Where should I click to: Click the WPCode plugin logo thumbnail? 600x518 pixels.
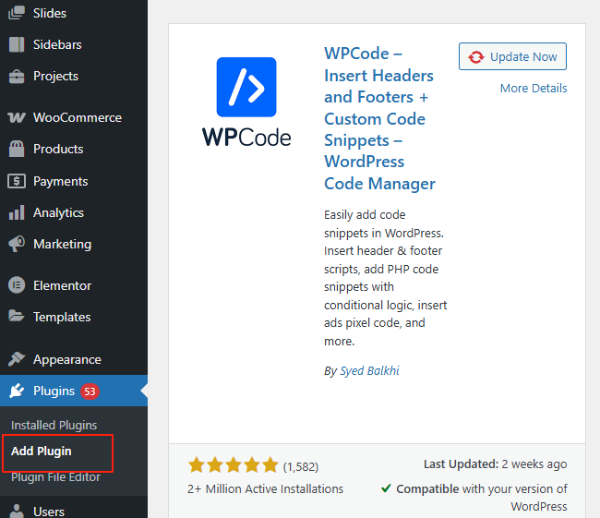(246, 102)
